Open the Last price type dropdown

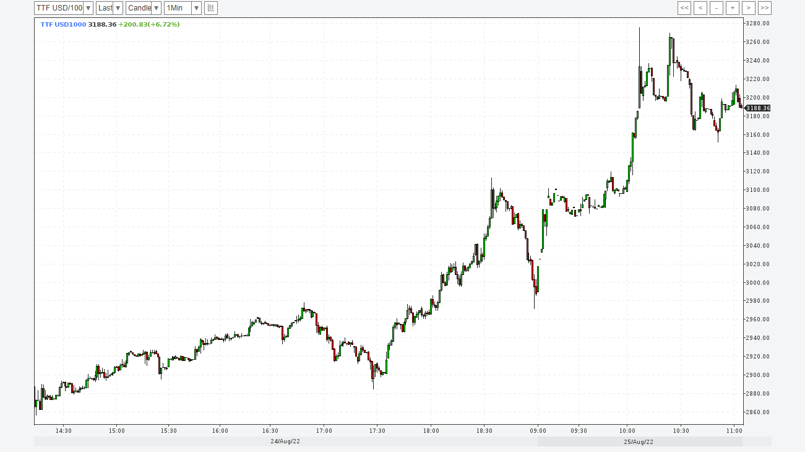click(x=110, y=8)
